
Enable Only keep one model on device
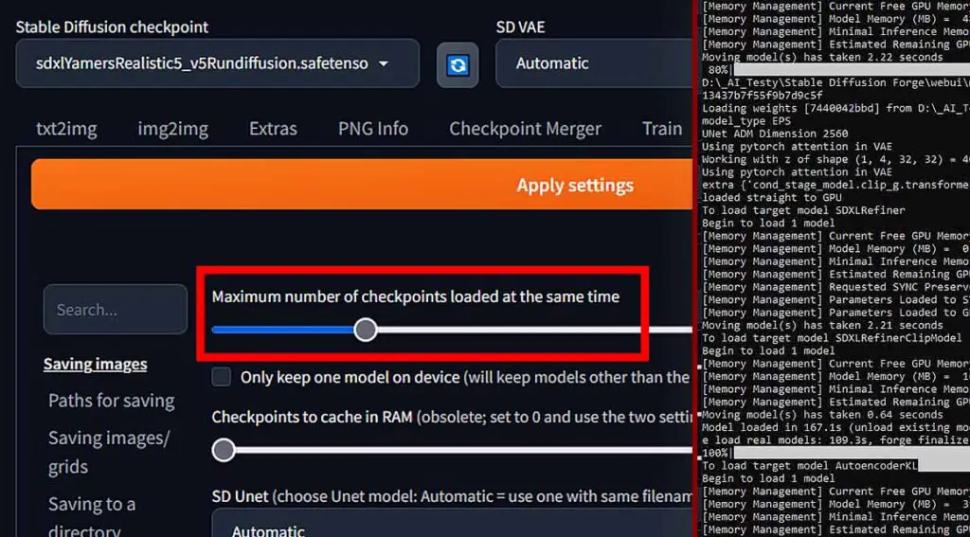(222, 377)
